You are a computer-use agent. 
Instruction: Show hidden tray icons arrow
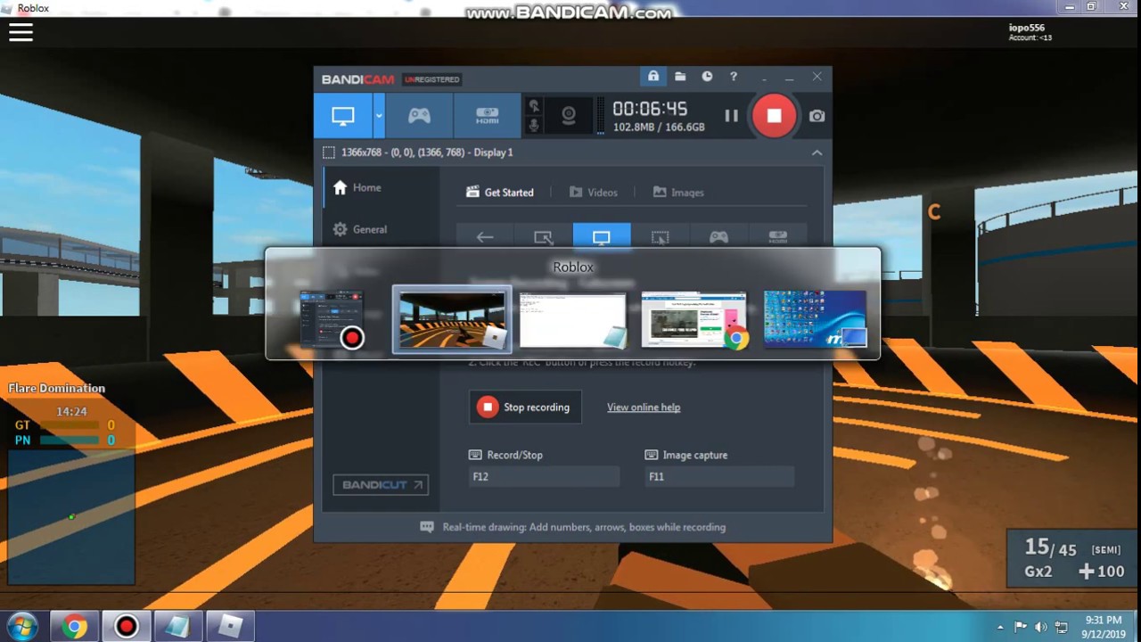[x=1000, y=628]
